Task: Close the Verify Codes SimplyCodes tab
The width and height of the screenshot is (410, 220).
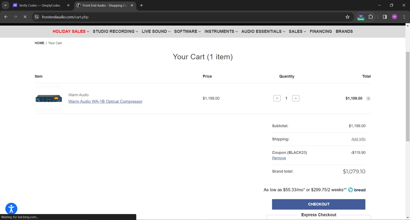Action: 68,5
